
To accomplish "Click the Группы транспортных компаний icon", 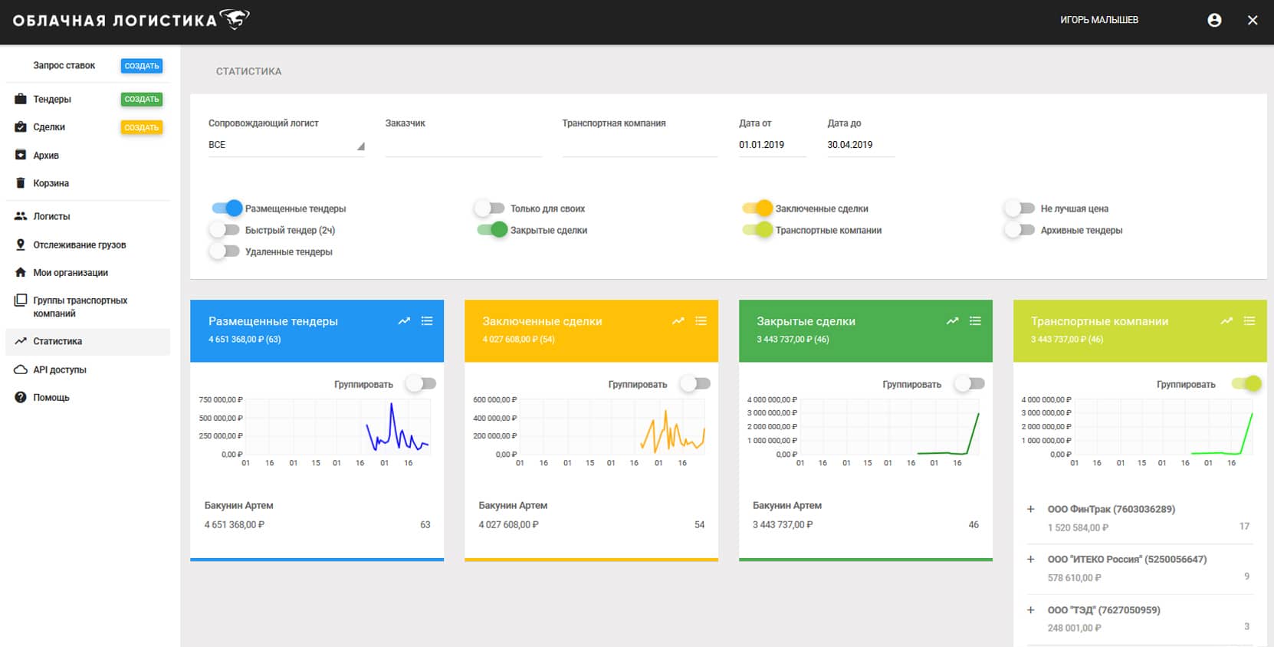I will [21, 301].
